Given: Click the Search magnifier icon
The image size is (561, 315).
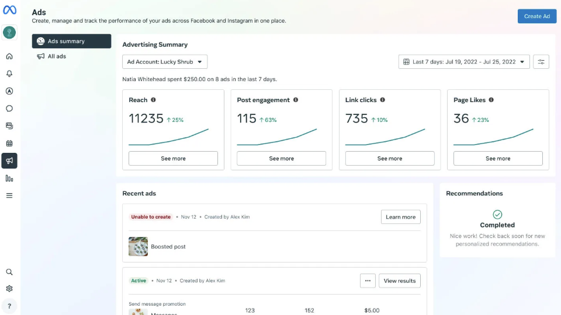Looking at the screenshot, I should tap(9, 272).
